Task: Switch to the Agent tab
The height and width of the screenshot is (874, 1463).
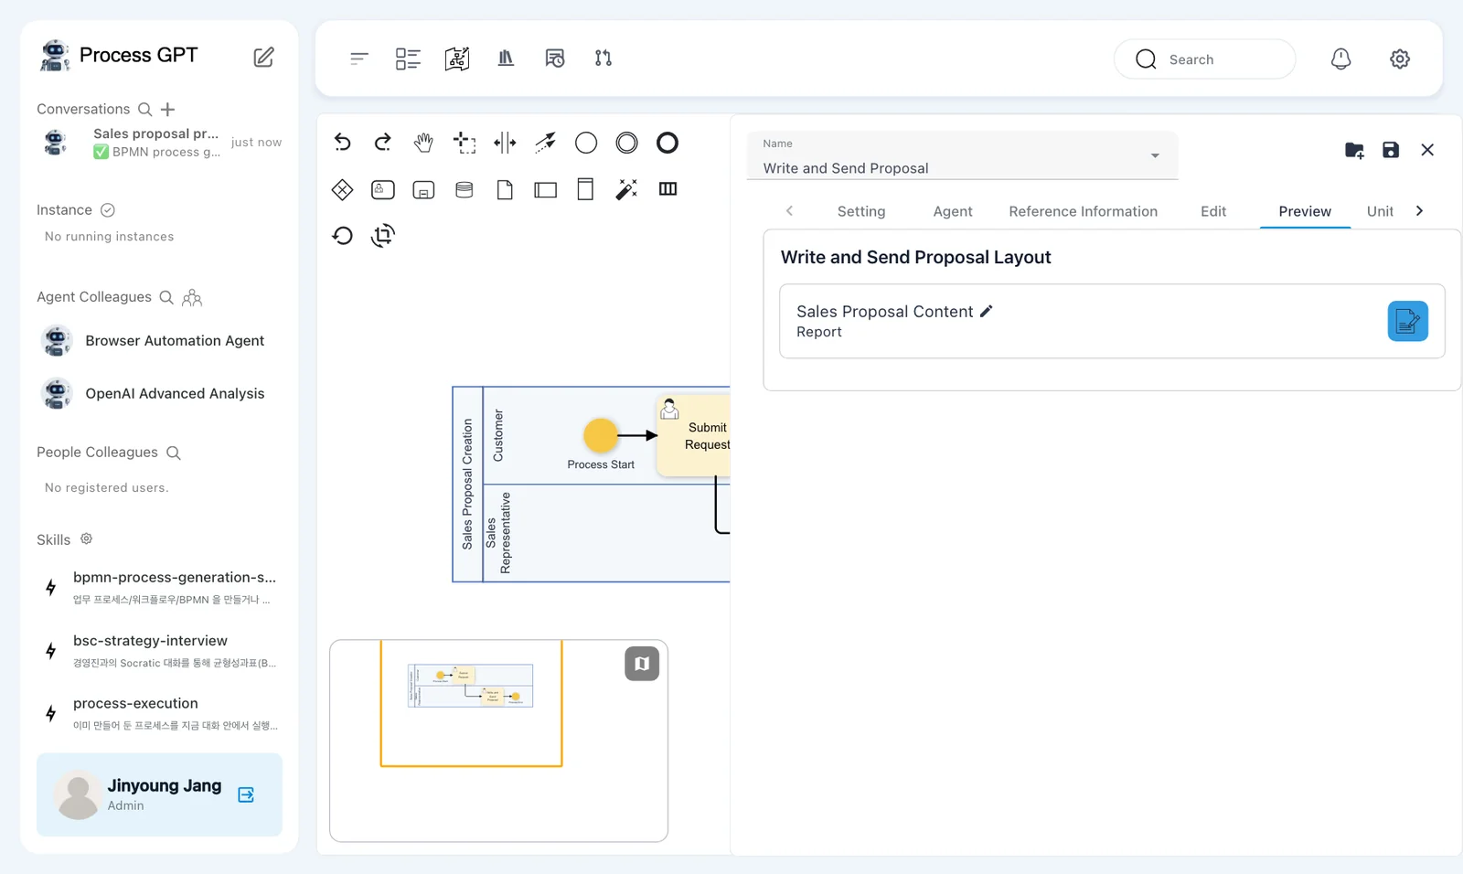Action: (953, 211)
